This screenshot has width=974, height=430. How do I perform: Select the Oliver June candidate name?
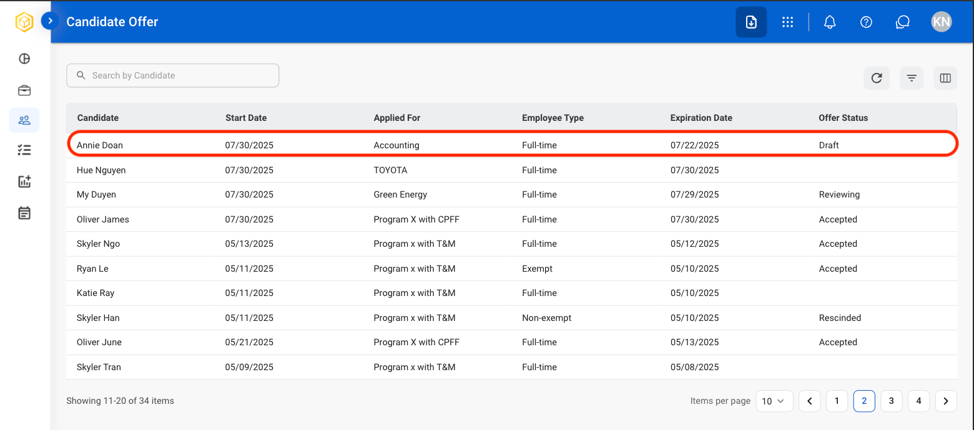pos(99,342)
